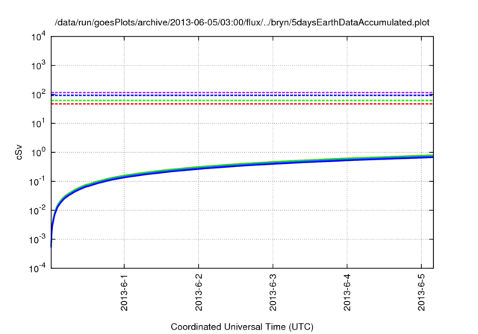This screenshot has width=478, height=334.
Task: Click the Coordinated Universal Time (UTC) axis label
Action: click(x=242, y=327)
